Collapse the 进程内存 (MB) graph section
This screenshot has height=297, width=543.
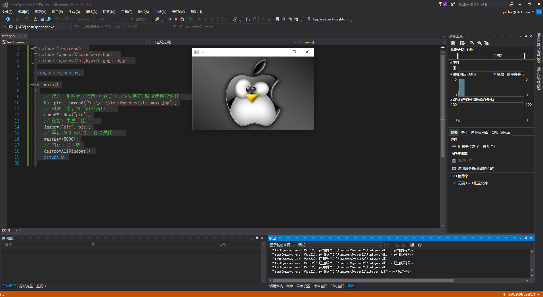[451, 74]
